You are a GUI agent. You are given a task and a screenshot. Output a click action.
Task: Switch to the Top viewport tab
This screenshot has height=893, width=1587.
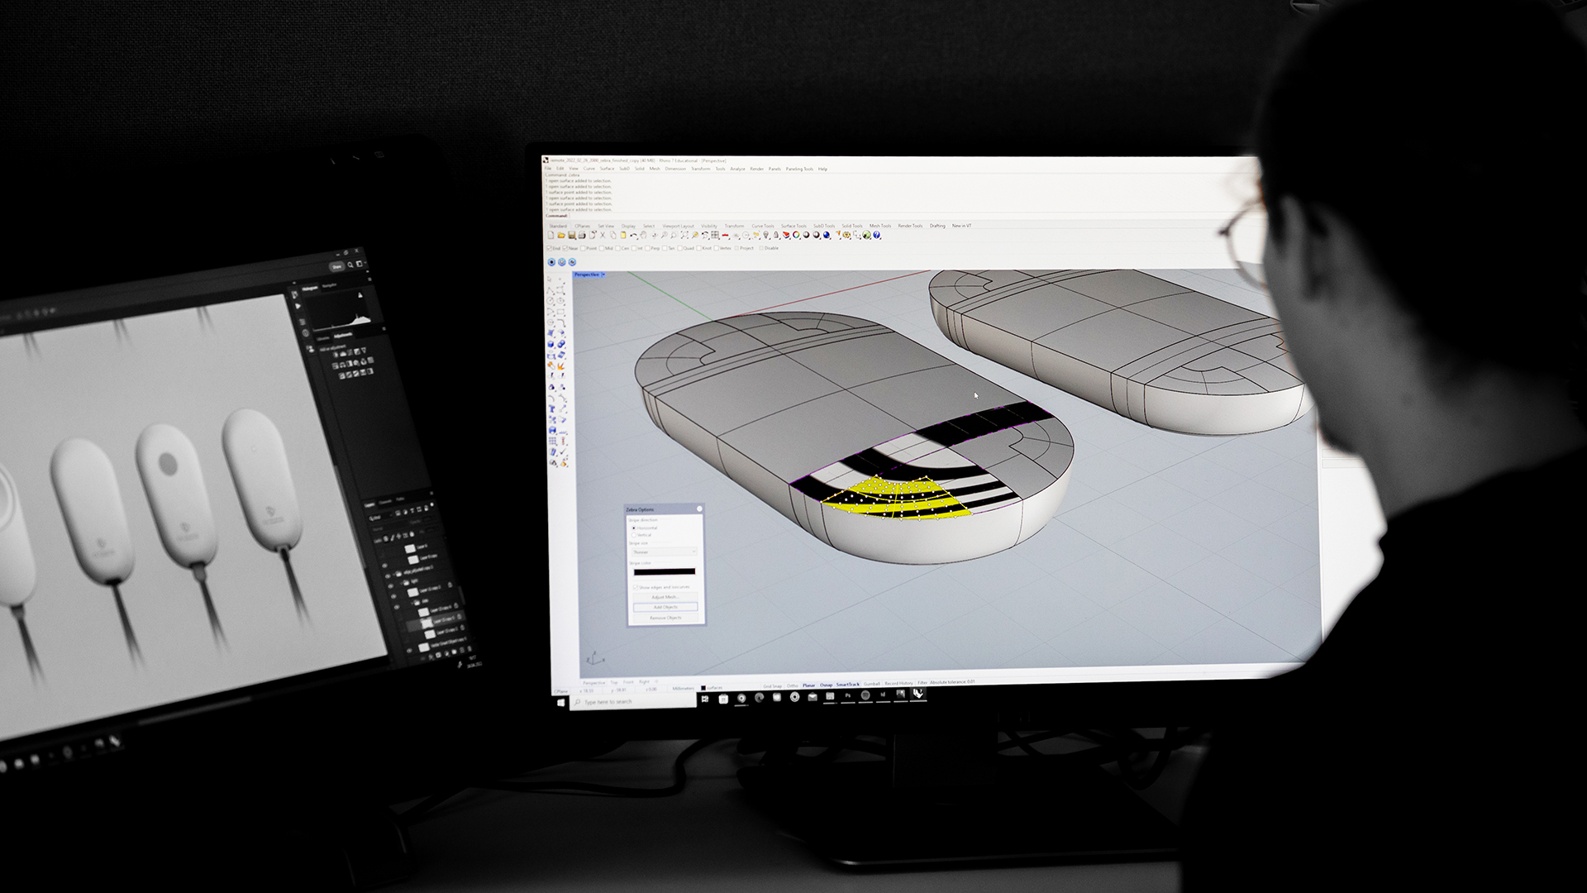pyautogui.click(x=614, y=682)
